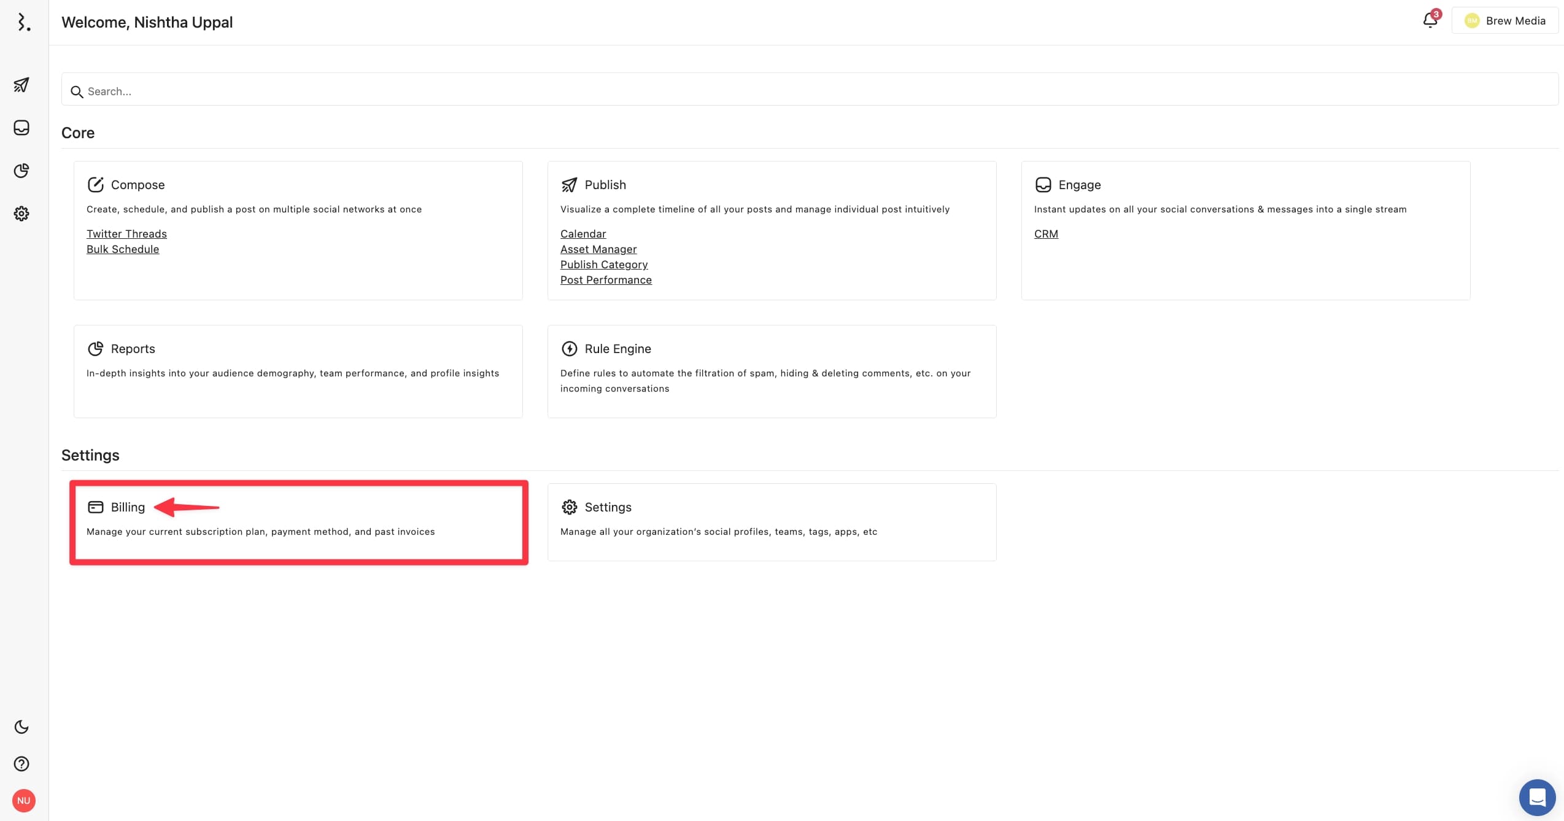Image resolution: width=1564 pixels, height=821 pixels.
Task: Open help question mark icon
Action: point(21,764)
